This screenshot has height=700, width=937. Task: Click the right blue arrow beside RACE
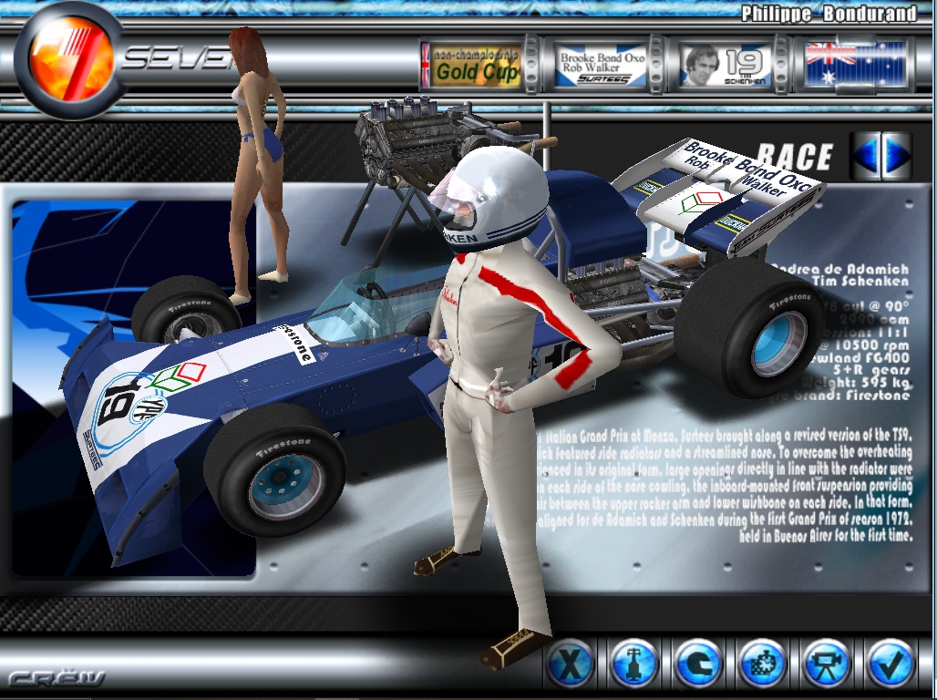(896, 155)
